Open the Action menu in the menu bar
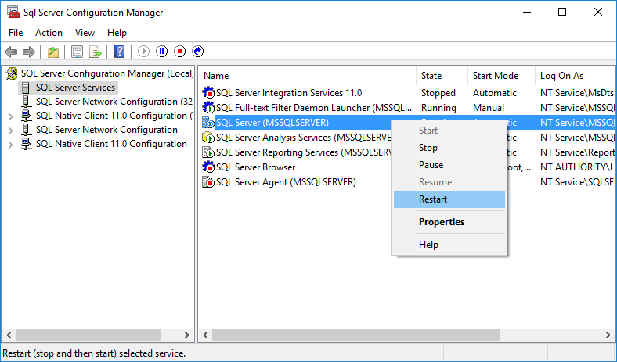Image resolution: width=617 pixels, height=362 pixels. 49,33
